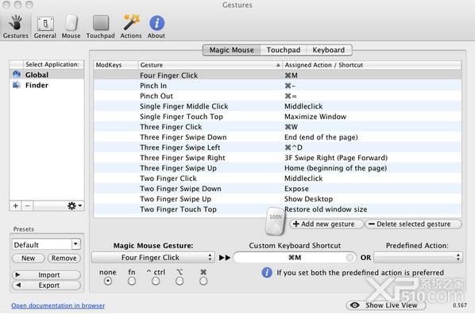Select the ctrl modifier radio button
Viewport: 475px width, 314px height.
(156, 281)
